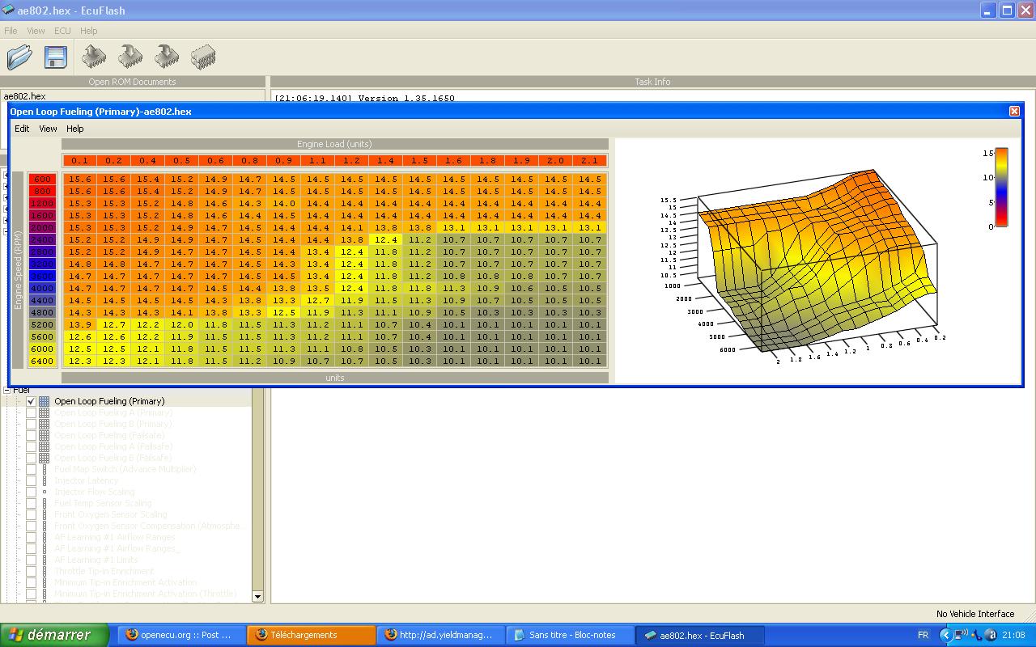Select the 6400 RPM row header

tap(42, 362)
